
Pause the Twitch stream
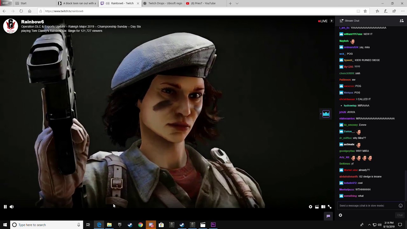[5, 207]
